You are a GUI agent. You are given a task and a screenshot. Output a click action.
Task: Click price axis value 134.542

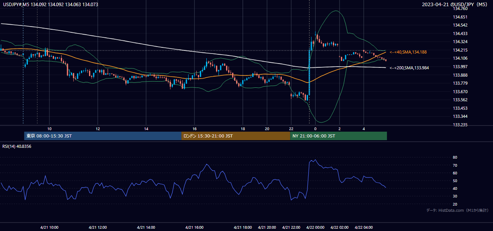click(460, 25)
